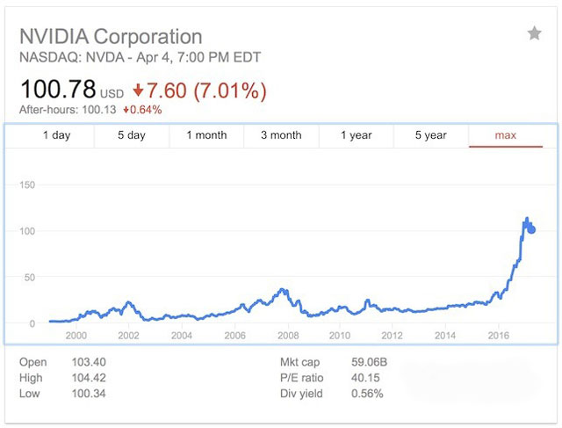Click the 100.78 stock price
562x428 pixels.
click(57, 90)
